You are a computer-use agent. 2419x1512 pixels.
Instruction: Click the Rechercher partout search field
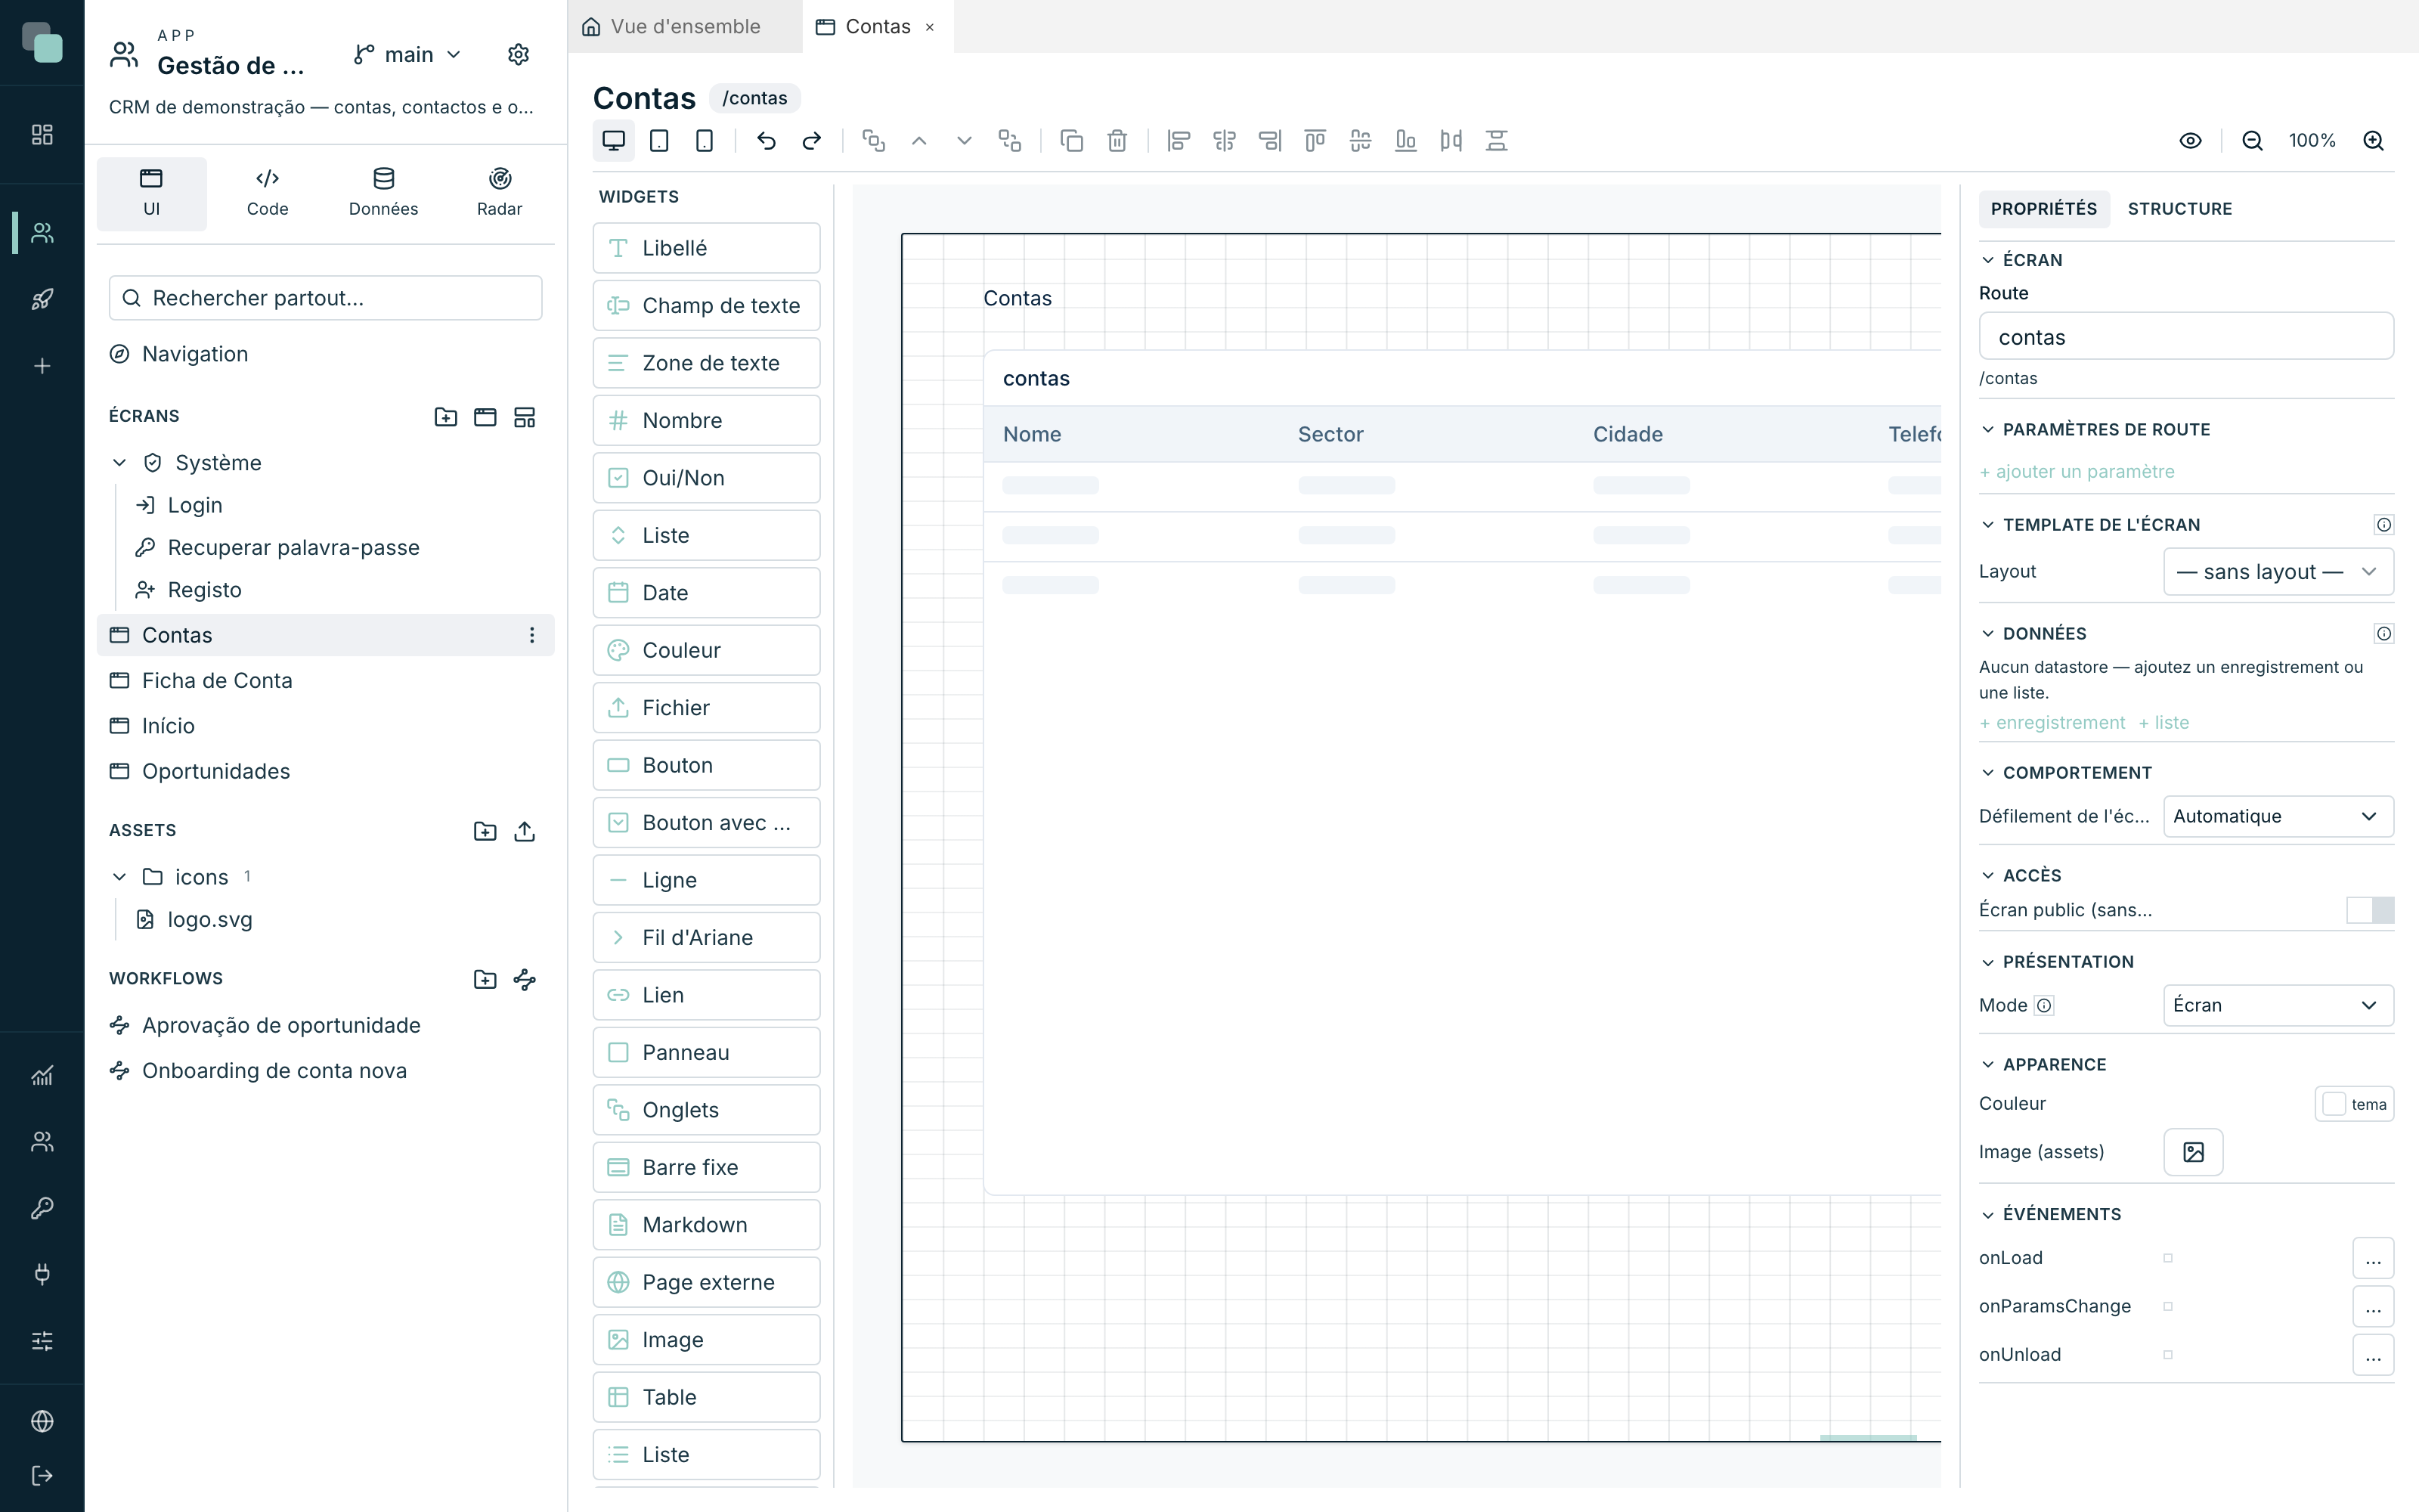[326, 298]
